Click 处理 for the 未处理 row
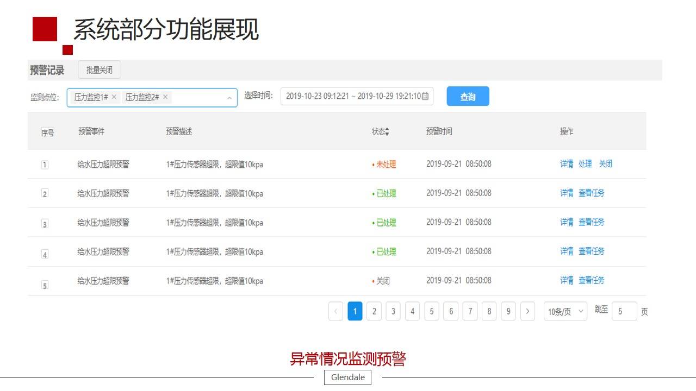The image size is (696, 391). [x=585, y=164]
